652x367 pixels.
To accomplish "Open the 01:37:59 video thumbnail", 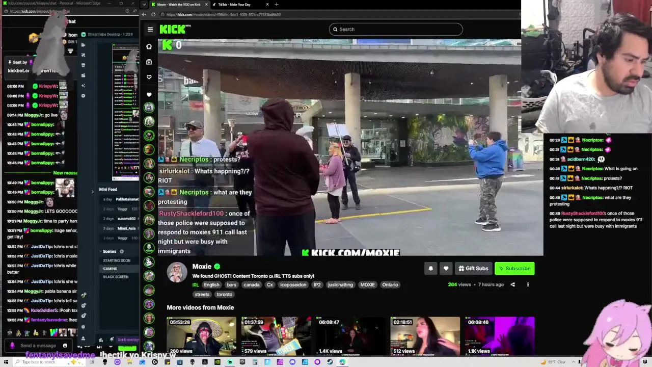I will pyautogui.click(x=276, y=336).
